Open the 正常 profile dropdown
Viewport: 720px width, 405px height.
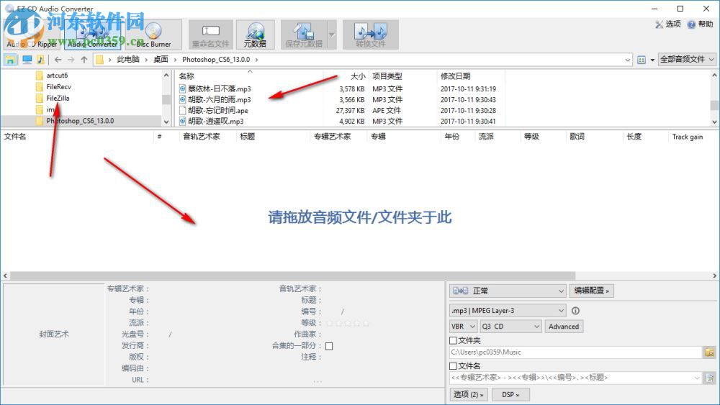pyautogui.click(x=508, y=291)
